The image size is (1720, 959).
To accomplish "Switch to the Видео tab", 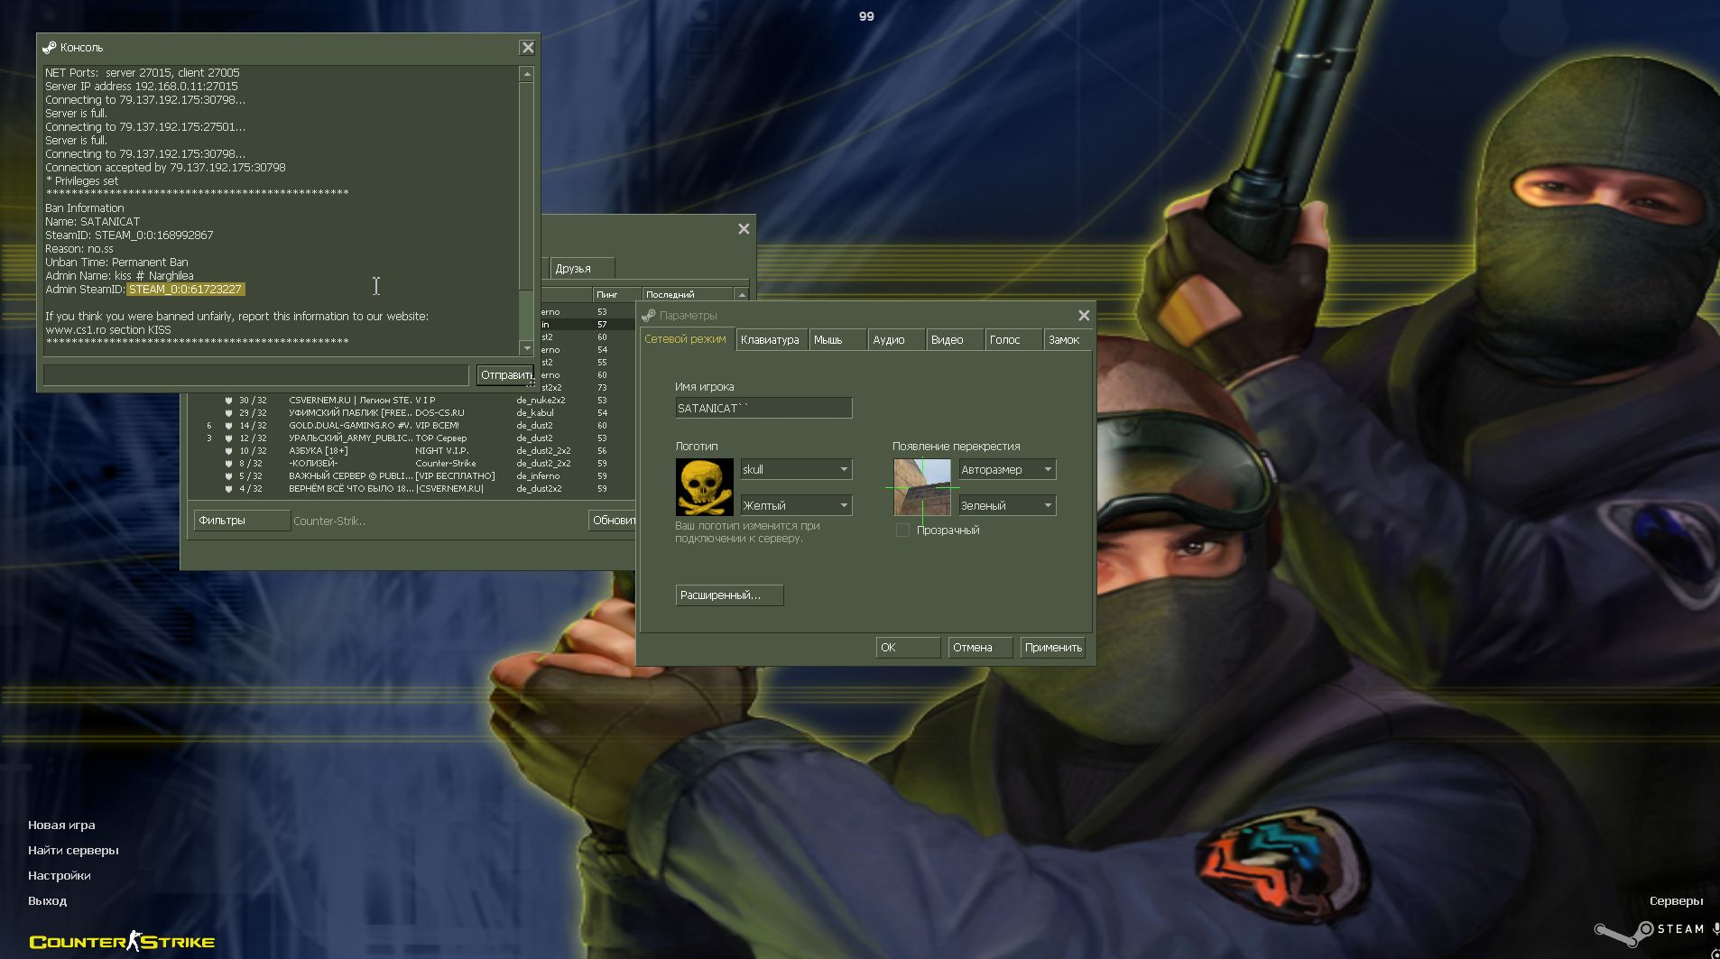I will pos(948,340).
